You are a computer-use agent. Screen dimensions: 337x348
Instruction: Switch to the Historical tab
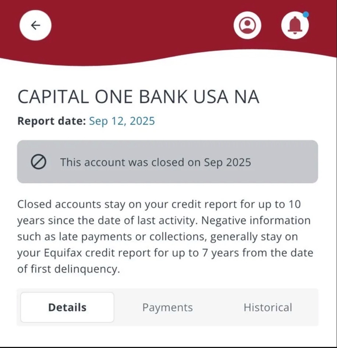[x=268, y=307]
